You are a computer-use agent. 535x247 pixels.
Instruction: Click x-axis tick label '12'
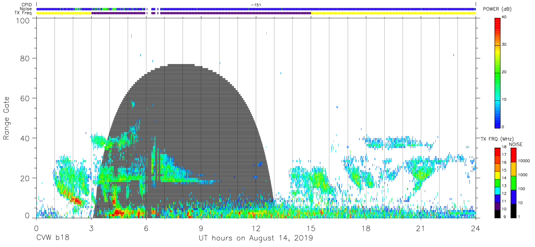click(x=256, y=229)
